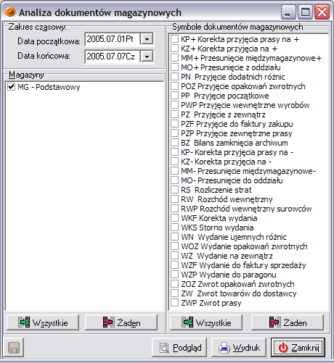Check PP Przyjęcie początkowe
The image size is (334, 363).
[x=174, y=96]
